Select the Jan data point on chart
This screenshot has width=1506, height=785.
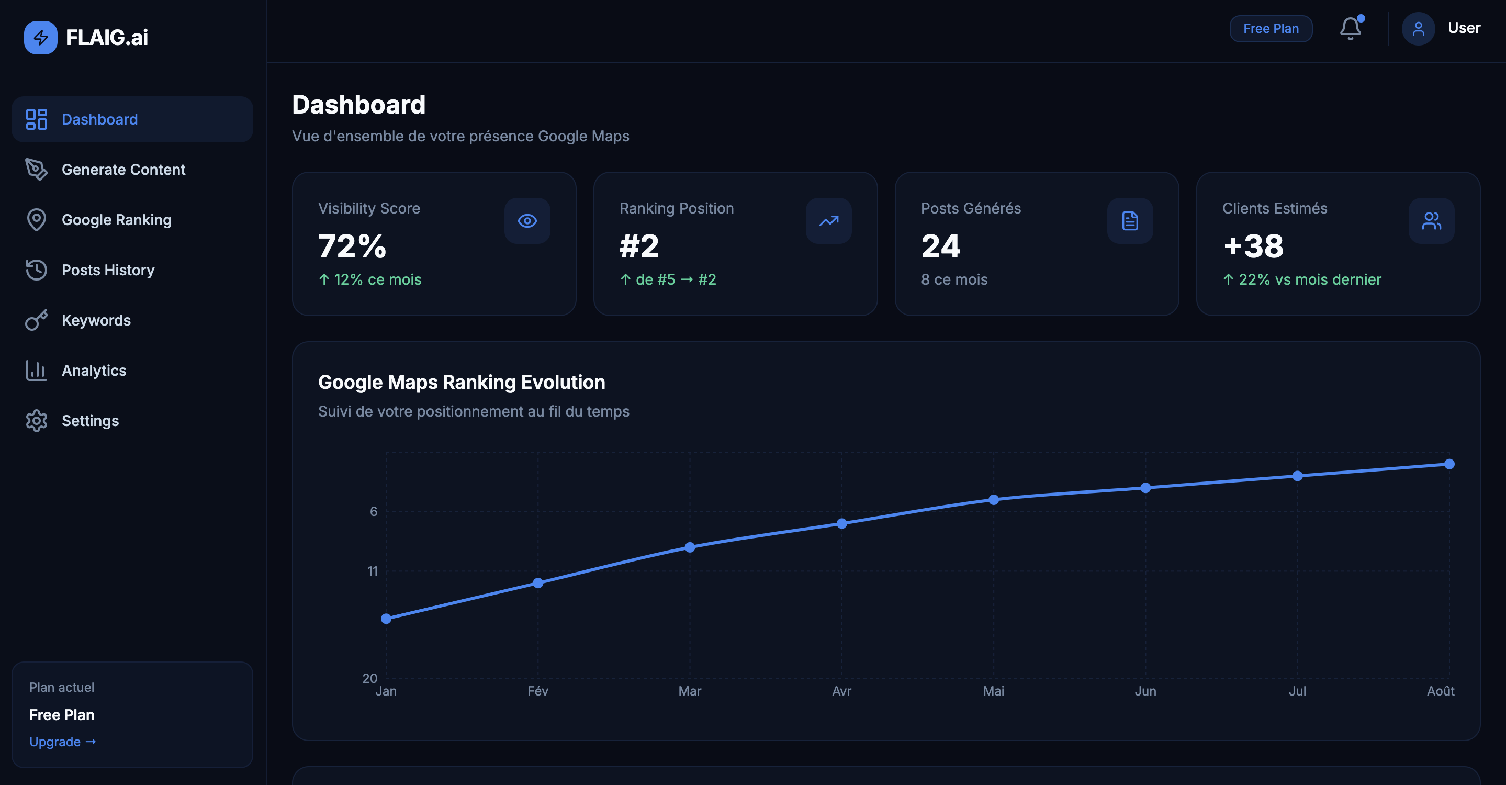[386, 619]
